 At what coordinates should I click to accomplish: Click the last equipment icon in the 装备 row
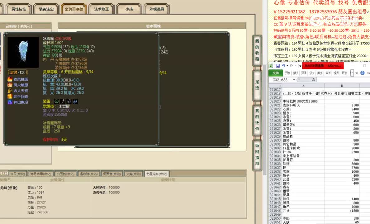tap(76, 101)
